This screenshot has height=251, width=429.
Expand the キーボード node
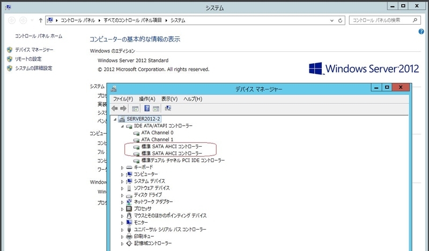coord(122,168)
